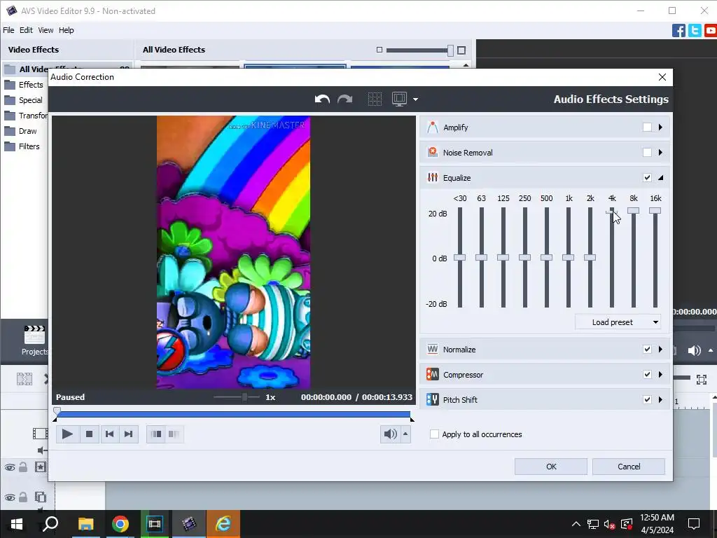Open AVS Facebook page icon

click(678, 31)
